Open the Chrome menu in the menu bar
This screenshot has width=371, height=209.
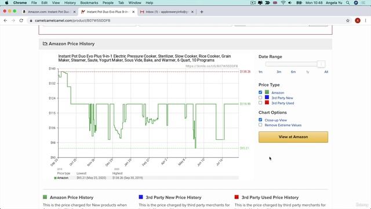coord(20,3)
